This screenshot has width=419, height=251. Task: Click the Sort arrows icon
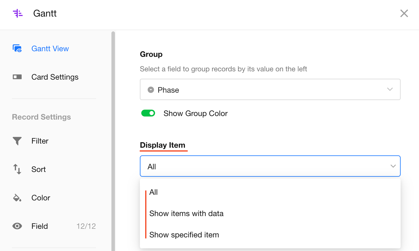[17, 169]
